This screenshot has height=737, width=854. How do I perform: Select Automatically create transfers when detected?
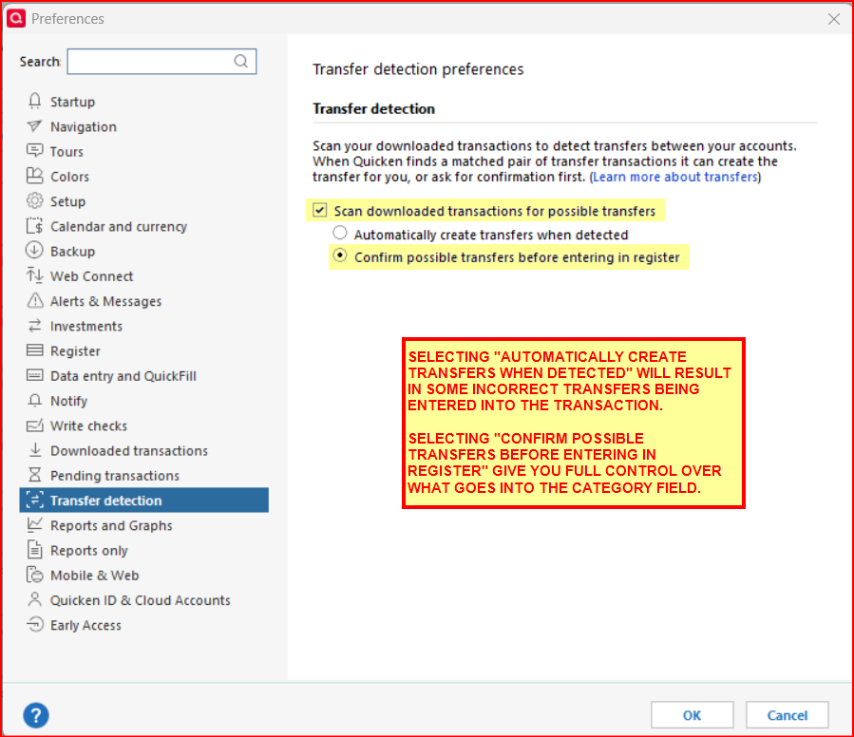[x=340, y=233]
